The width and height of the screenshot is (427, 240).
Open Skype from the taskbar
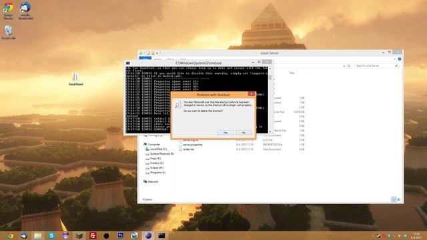pyautogui.click(x=51, y=235)
